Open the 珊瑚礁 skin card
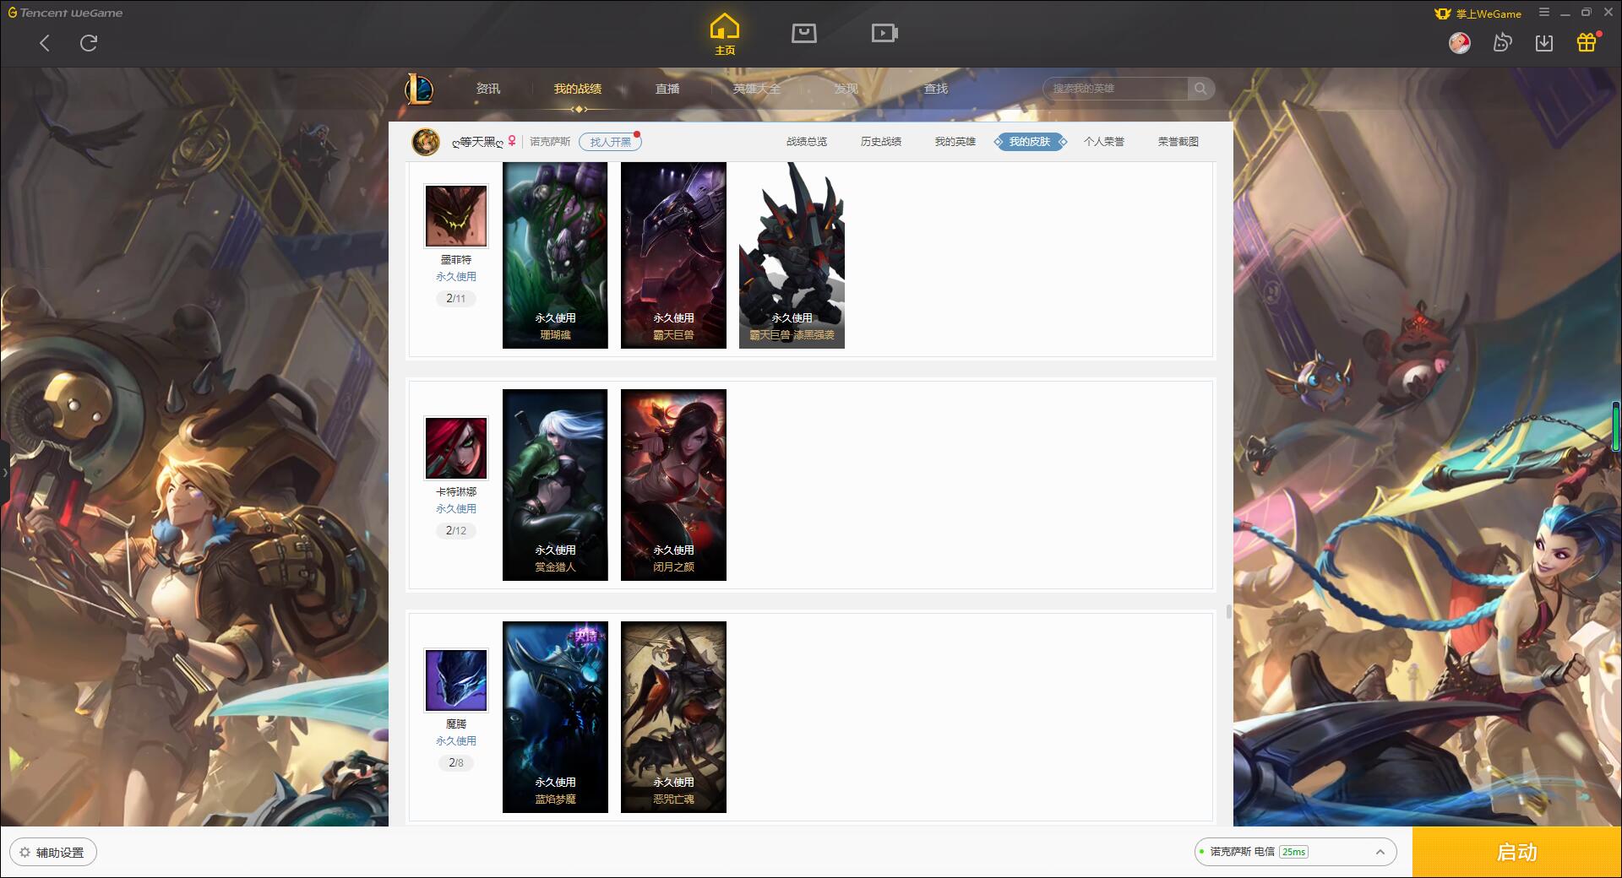The width and height of the screenshot is (1622, 878). pos(555,255)
